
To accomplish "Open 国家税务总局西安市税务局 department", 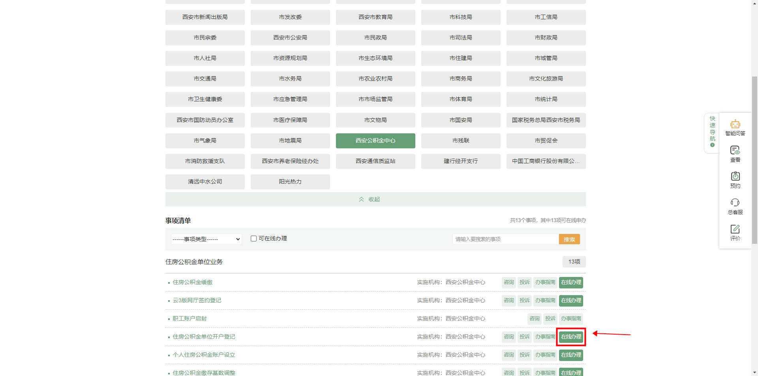I will [546, 120].
